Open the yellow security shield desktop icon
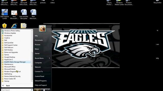163x91 pixels. click(x=5, y=26)
